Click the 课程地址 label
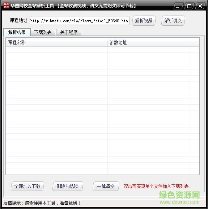Screen dimensions: 208x209 19,20
